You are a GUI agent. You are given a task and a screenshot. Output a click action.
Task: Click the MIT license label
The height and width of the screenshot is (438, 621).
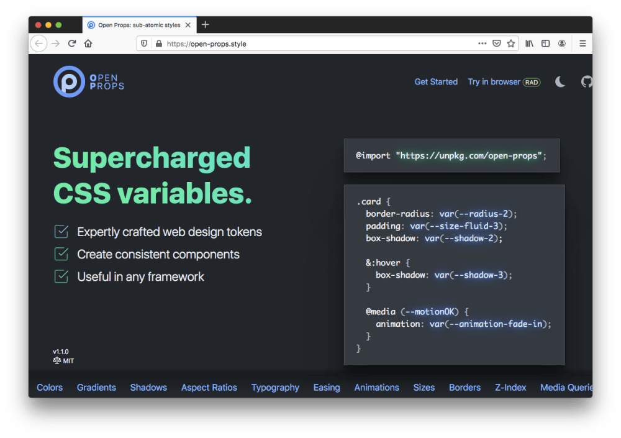[63, 361]
